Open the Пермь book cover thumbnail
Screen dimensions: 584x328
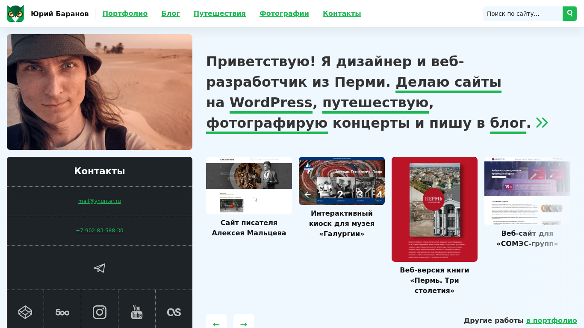coord(434,209)
